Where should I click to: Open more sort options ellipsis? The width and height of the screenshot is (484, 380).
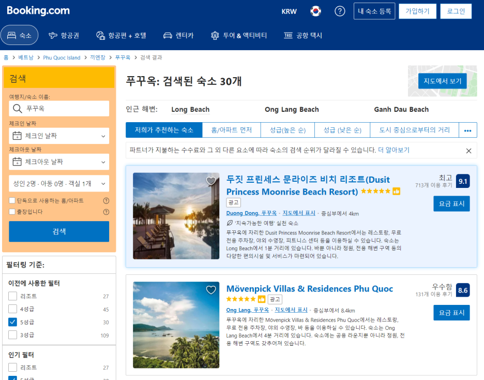tap(467, 130)
